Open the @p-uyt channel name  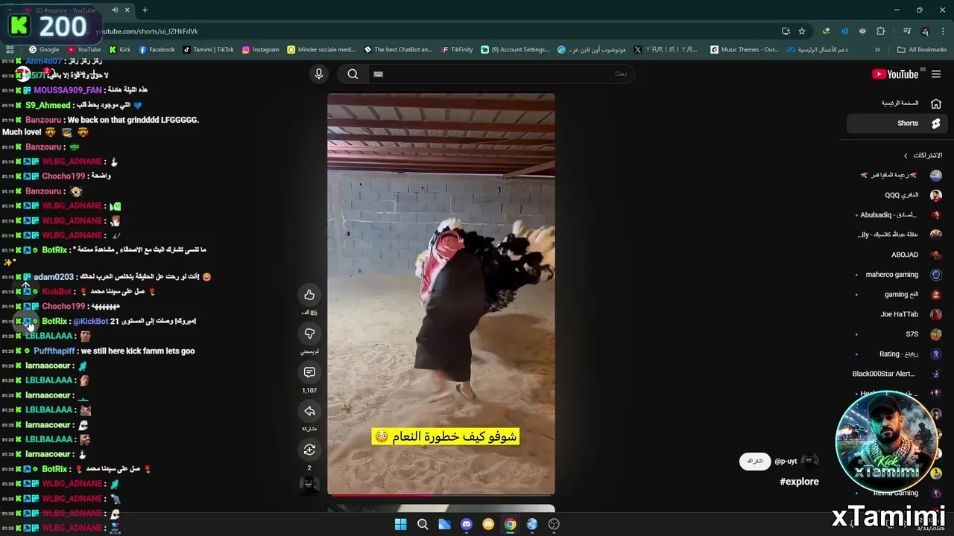click(786, 462)
